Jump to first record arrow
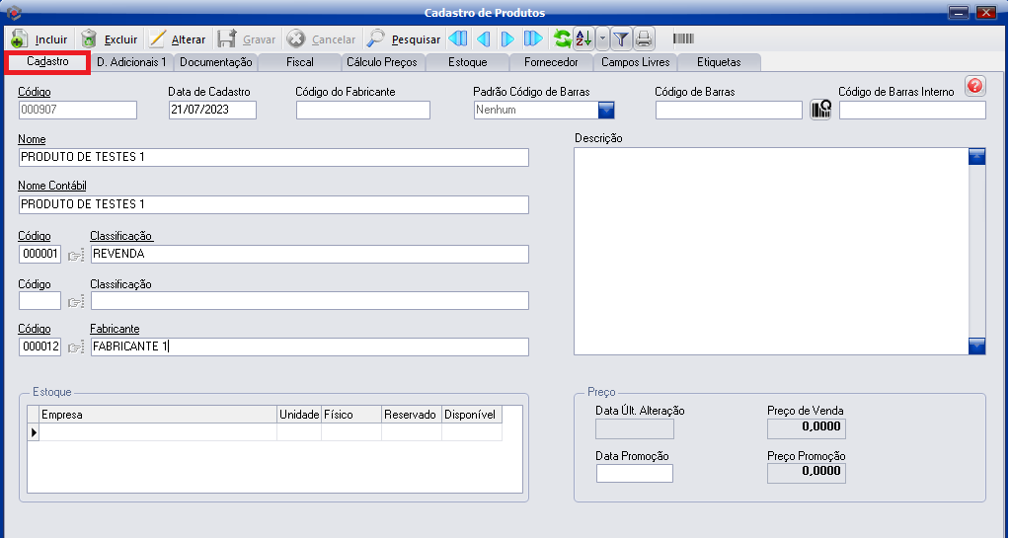Screen dimensions: 1010x539 tap(458, 39)
